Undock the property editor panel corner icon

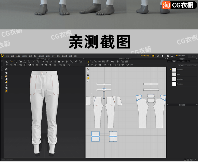(x=197, y=105)
